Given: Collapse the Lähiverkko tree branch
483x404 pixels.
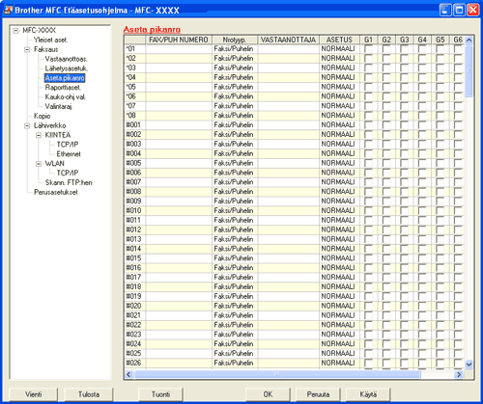Looking at the screenshot, I should point(27,125).
